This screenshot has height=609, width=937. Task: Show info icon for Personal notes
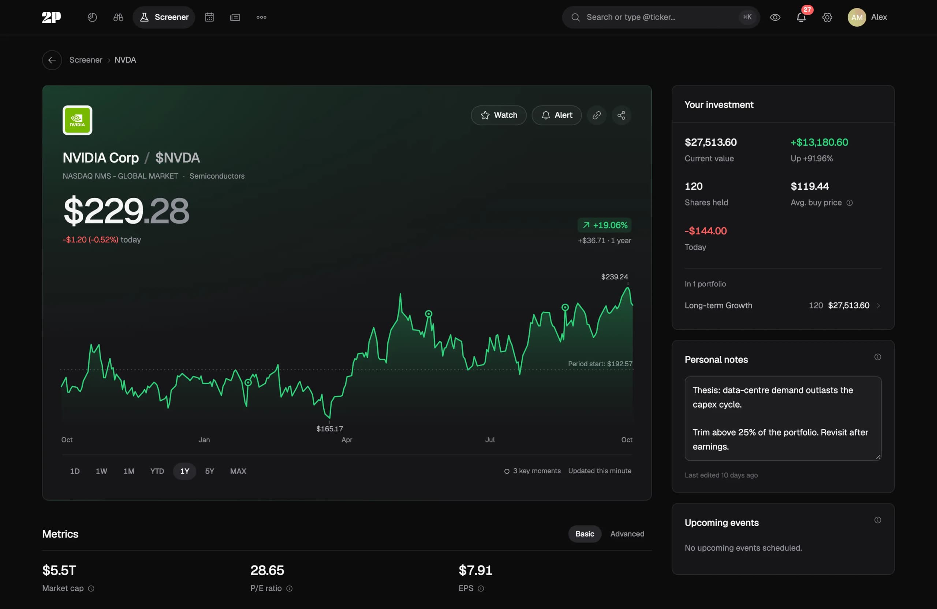877,356
